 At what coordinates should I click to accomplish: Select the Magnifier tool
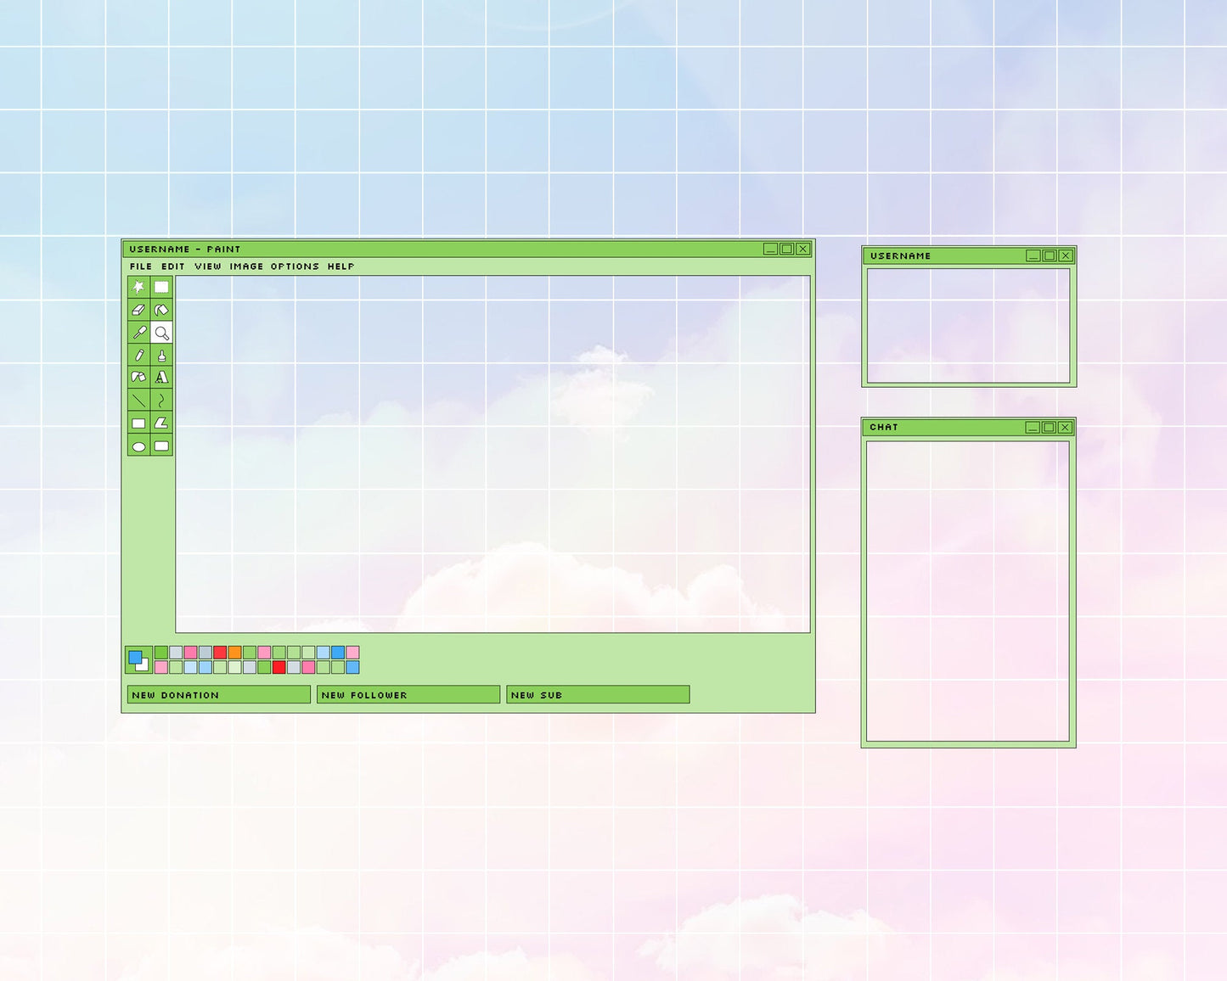tap(161, 333)
